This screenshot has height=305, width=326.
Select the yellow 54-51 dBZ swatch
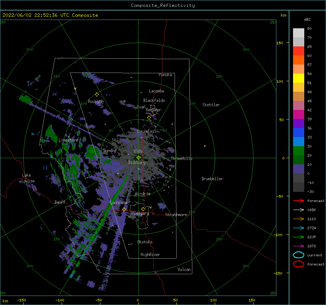pyautogui.click(x=298, y=78)
